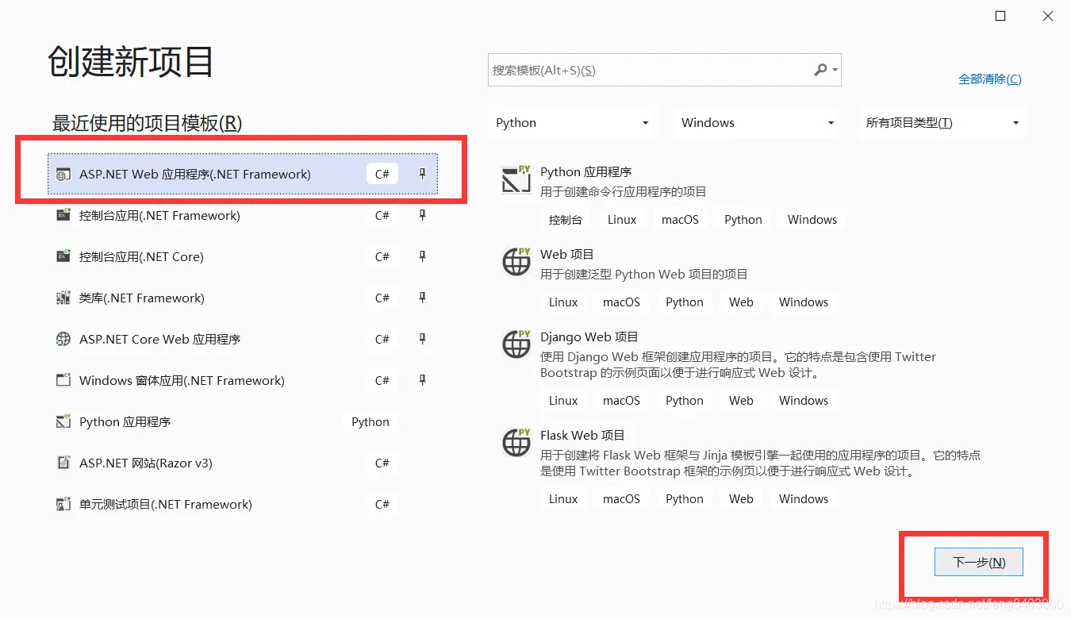Click the C# badge on ASP.NET Web 应用程序 row
The width and height of the screenshot is (1071, 619).
point(382,174)
